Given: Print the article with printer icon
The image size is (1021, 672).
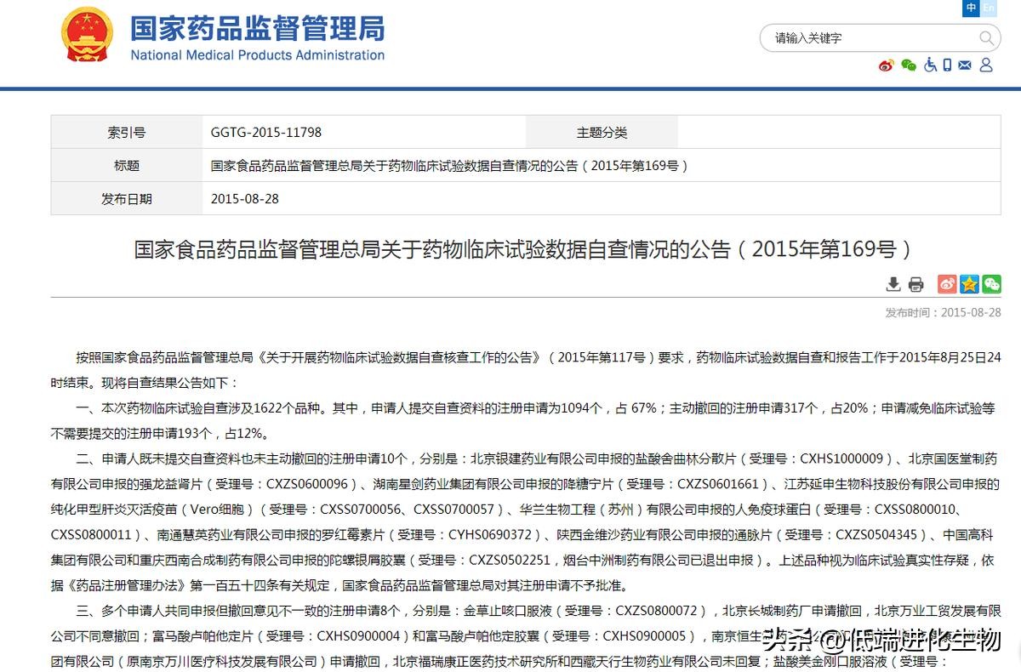Looking at the screenshot, I should [x=915, y=284].
